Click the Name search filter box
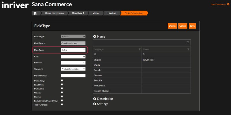 click(x=166, y=54)
